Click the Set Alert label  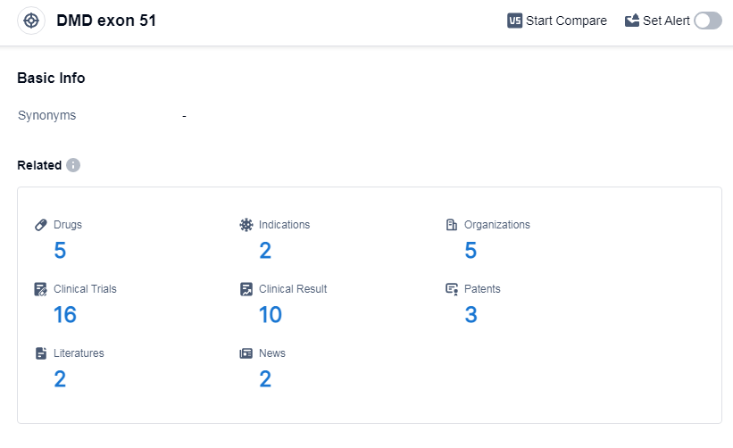[666, 21]
